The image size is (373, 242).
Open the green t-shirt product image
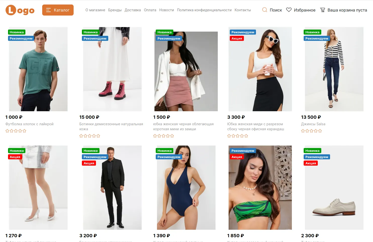pyautogui.click(x=38, y=69)
